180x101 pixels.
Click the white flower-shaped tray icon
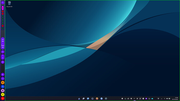tap(143, 98)
